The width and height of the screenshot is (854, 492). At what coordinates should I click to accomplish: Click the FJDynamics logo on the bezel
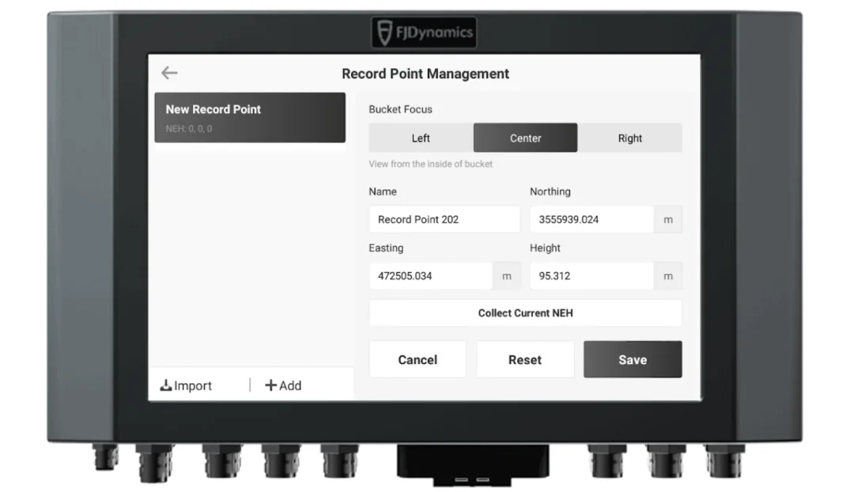coord(424,32)
